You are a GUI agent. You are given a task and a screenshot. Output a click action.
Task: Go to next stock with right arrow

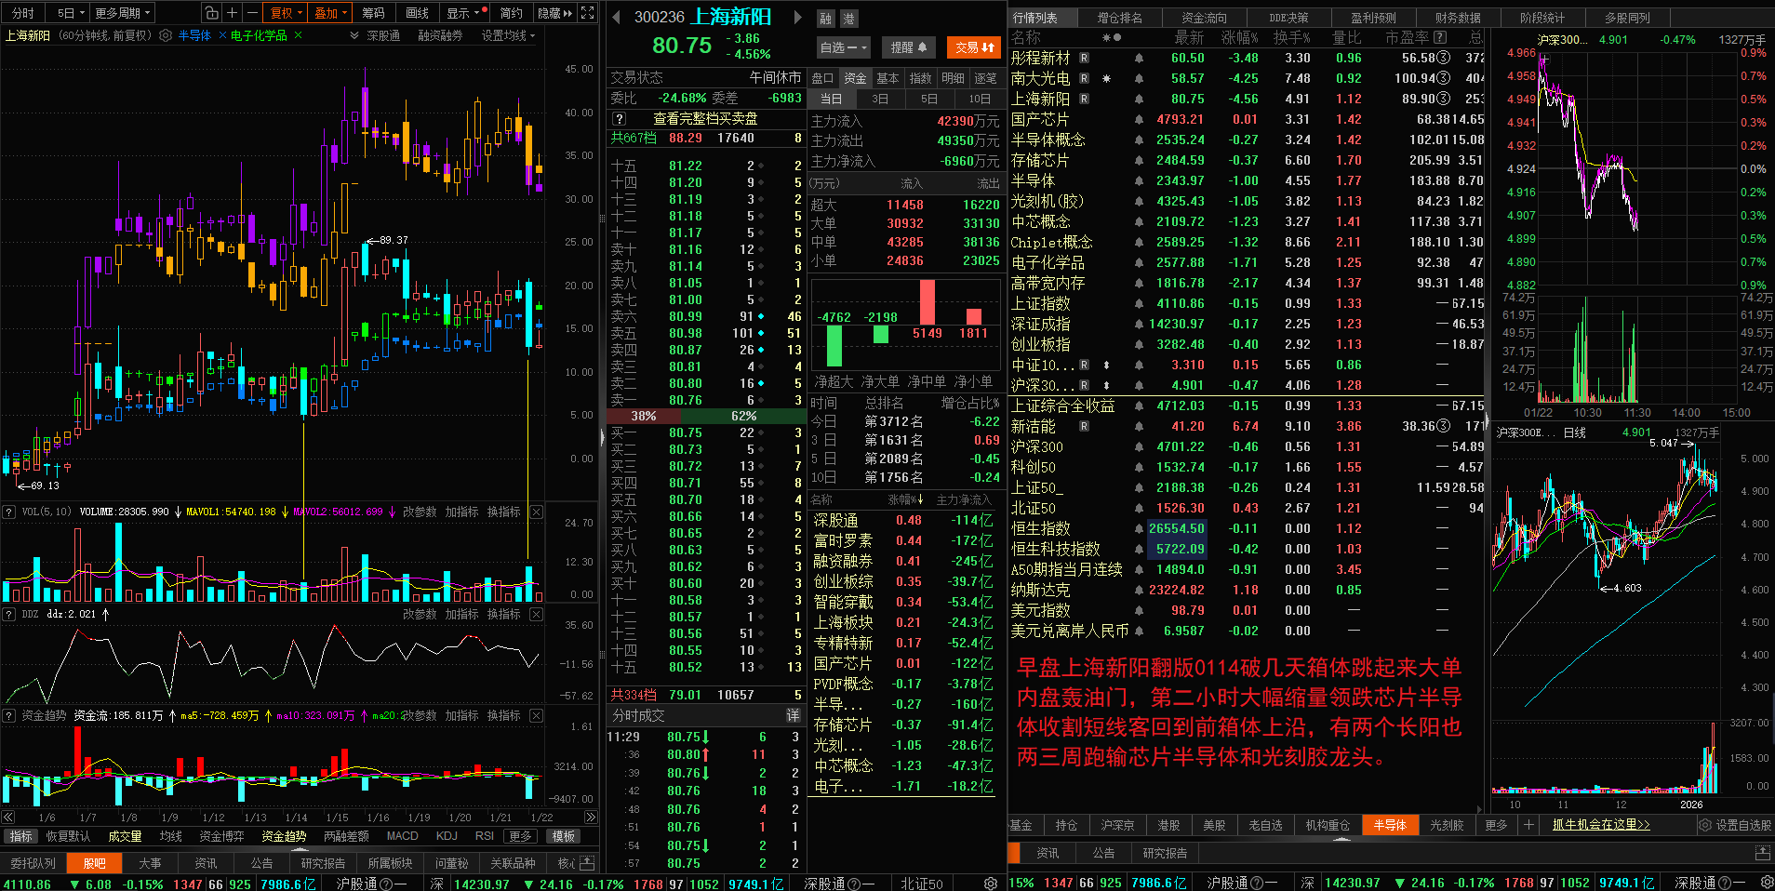click(x=797, y=17)
